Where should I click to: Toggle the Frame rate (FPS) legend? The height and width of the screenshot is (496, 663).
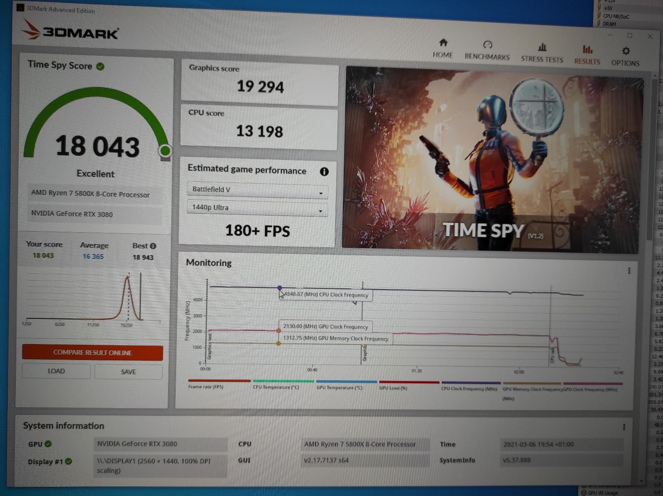[219, 384]
